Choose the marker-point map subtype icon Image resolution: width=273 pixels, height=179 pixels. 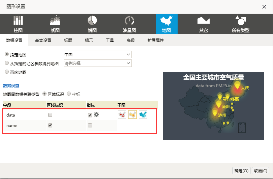tap(122, 114)
